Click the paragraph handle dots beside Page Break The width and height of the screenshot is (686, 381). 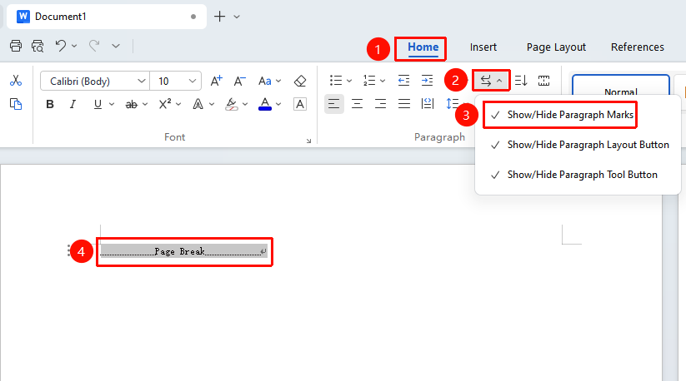point(68,250)
